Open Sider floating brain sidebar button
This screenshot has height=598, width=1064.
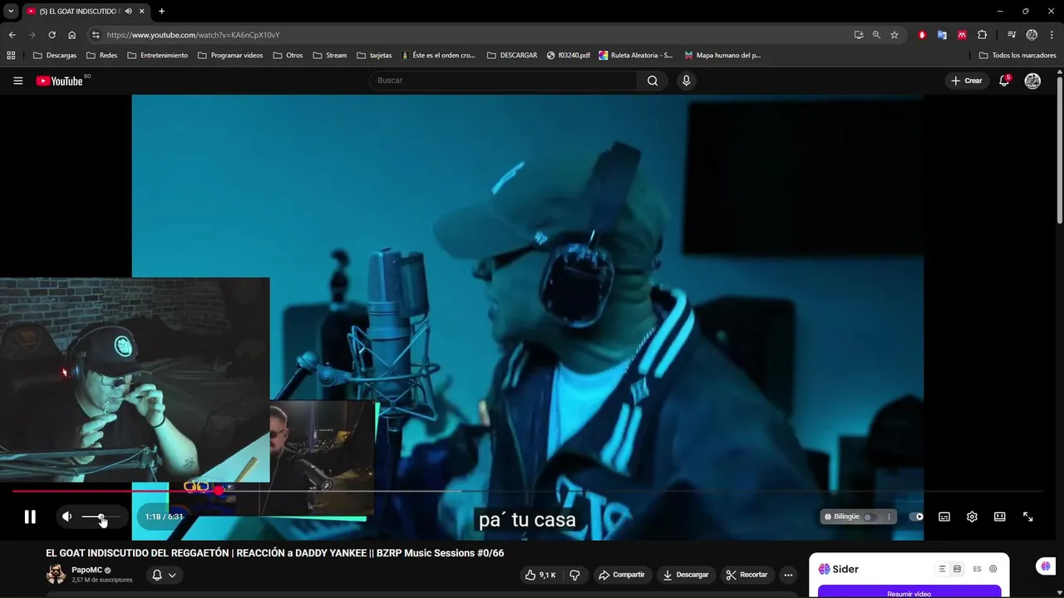point(1046,566)
